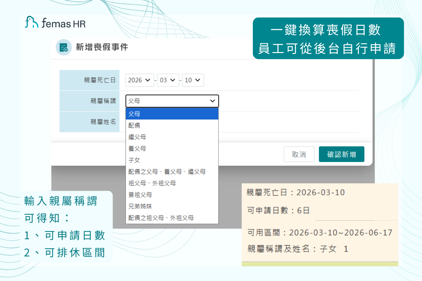The width and height of the screenshot is (422, 281).
Task: Open the year dropdown showing 2026
Action: point(140,80)
